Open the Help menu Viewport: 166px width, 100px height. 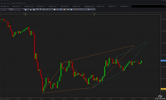click(x=24, y=3)
